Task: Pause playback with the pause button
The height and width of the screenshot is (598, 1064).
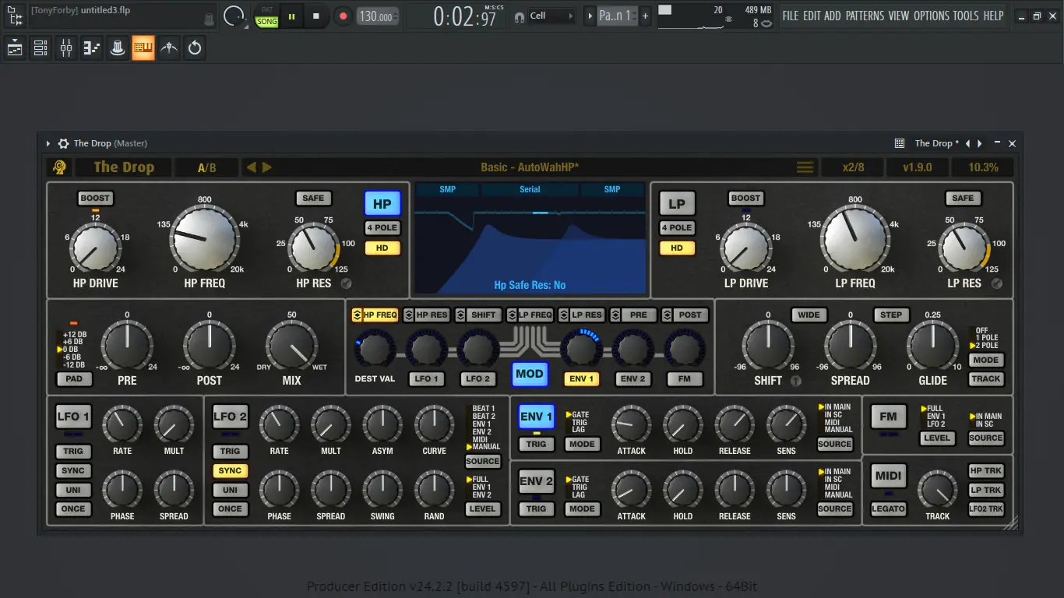Action: tap(292, 16)
